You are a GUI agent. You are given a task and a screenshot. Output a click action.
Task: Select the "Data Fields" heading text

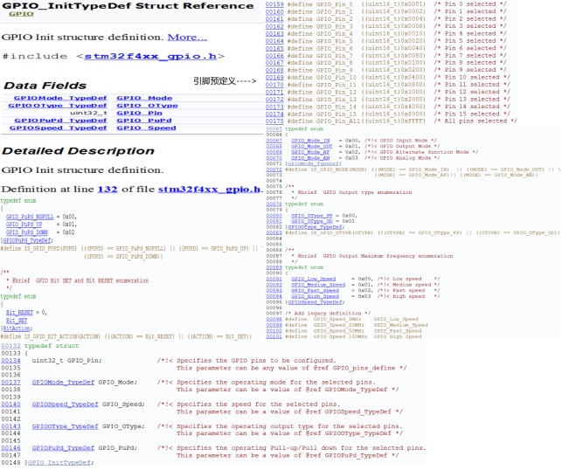tap(45, 86)
